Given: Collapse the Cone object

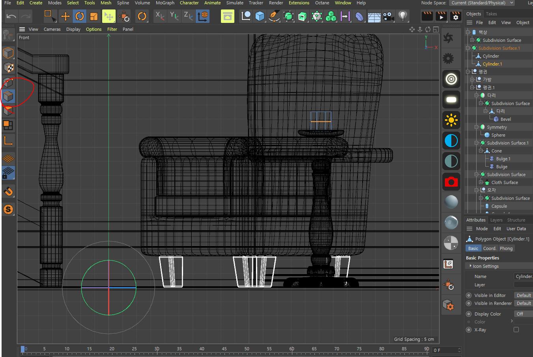Looking at the screenshot, I should pos(481,151).
